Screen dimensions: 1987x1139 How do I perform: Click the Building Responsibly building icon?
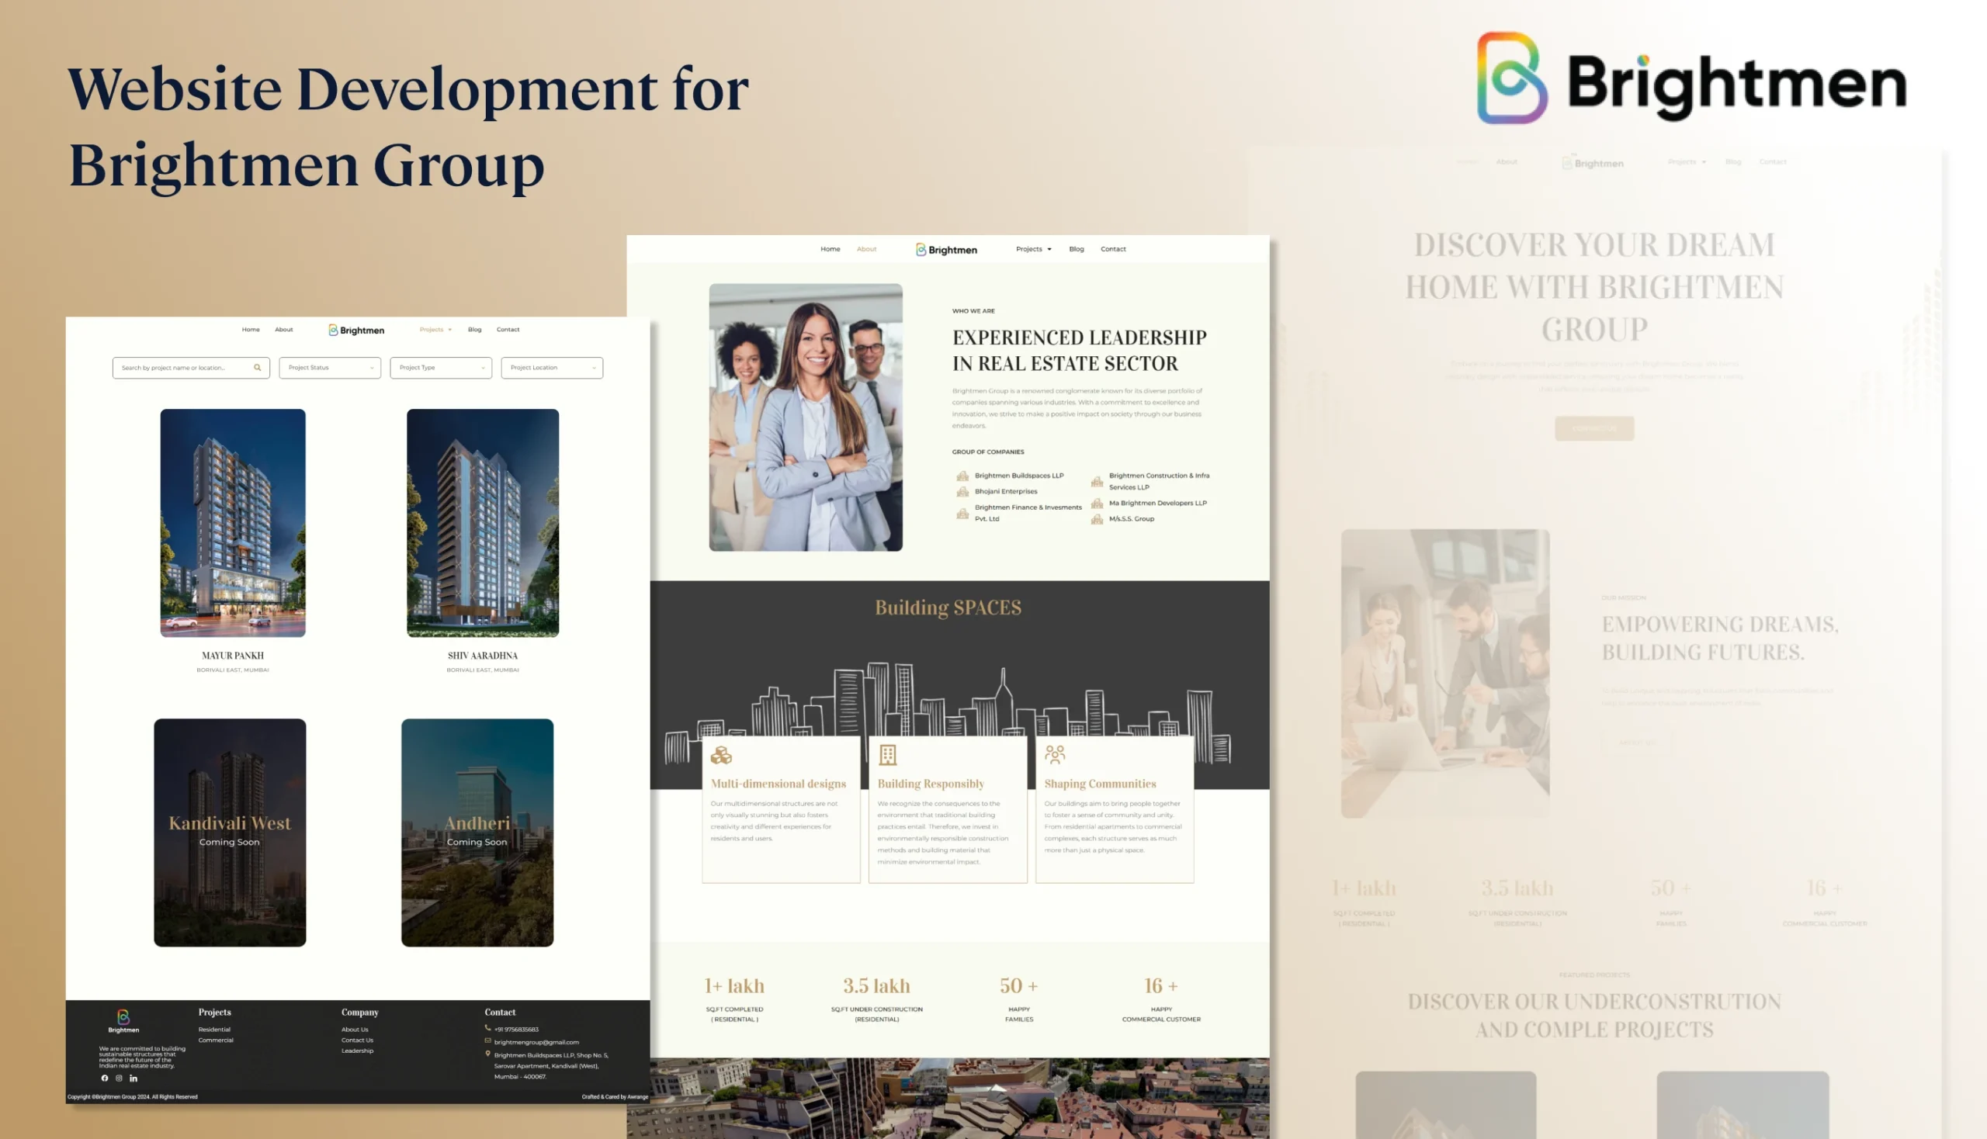[887, 755]
